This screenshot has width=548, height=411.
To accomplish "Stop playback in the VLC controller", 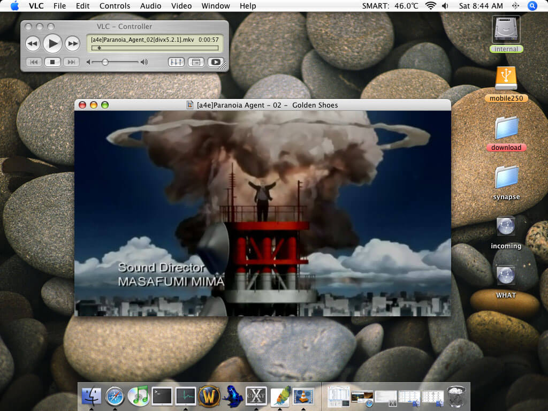I will pos(52,62).
